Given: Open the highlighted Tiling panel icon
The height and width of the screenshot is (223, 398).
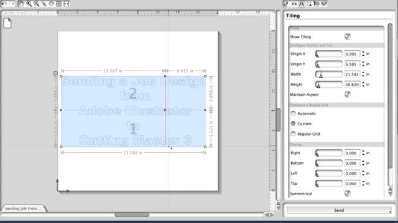Looking at the screenshot, I should coord(302,4).
